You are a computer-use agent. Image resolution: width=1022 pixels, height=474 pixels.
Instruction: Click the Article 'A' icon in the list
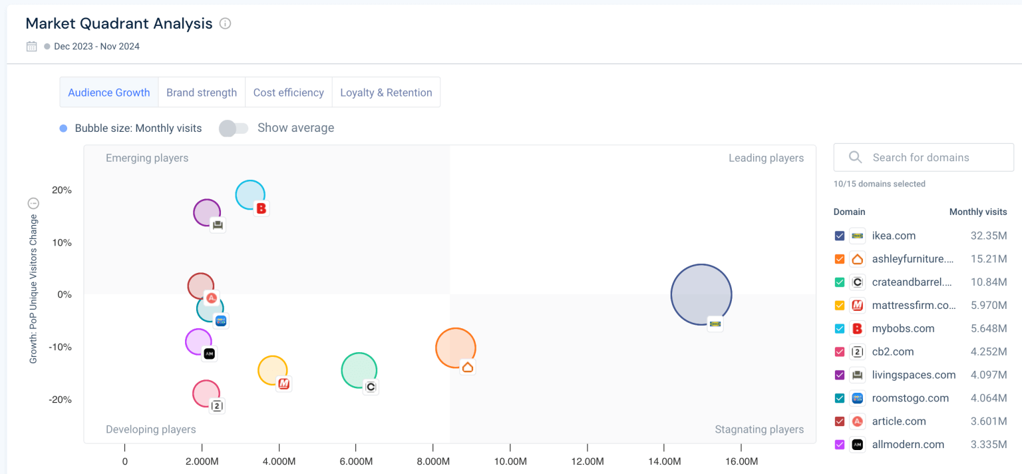pos(857,421)
